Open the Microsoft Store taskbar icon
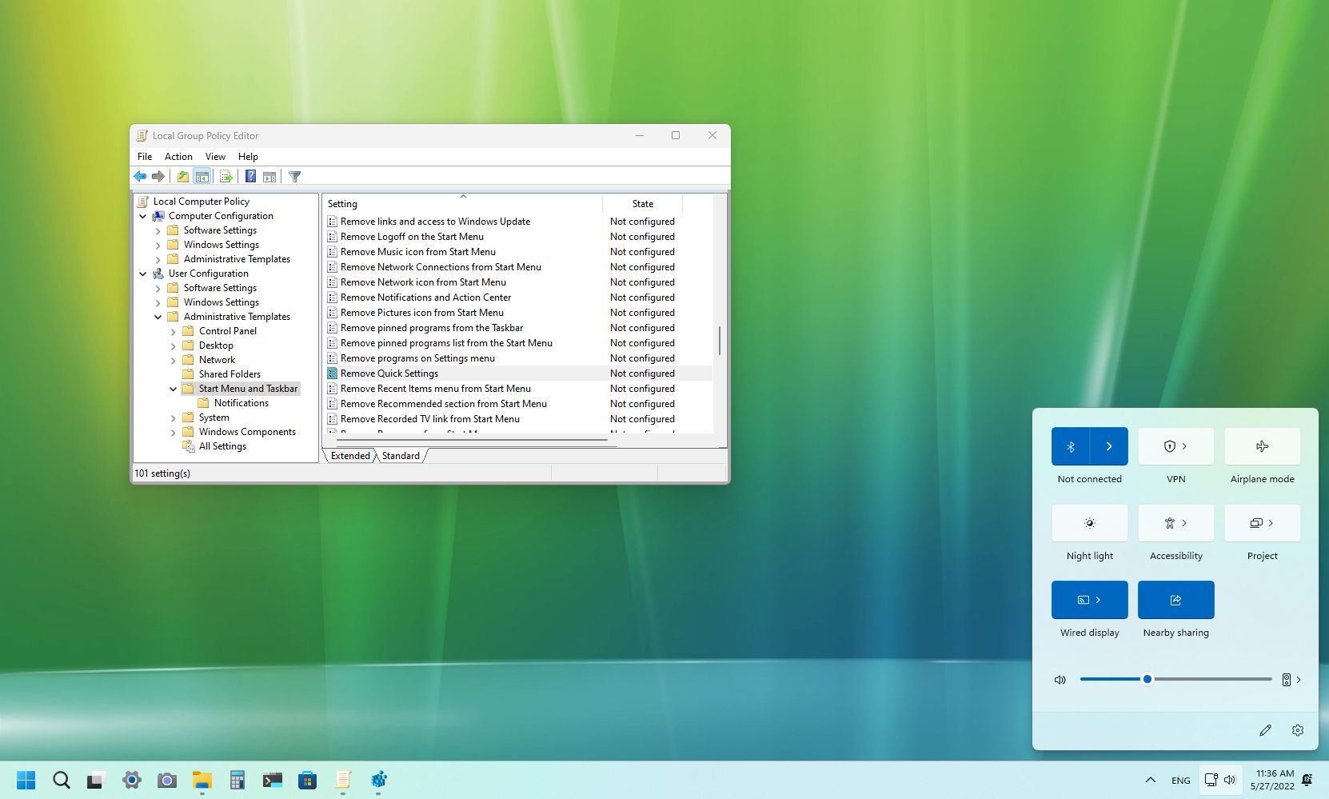Viewport: 1329px width, 799px height. [307, 780]
